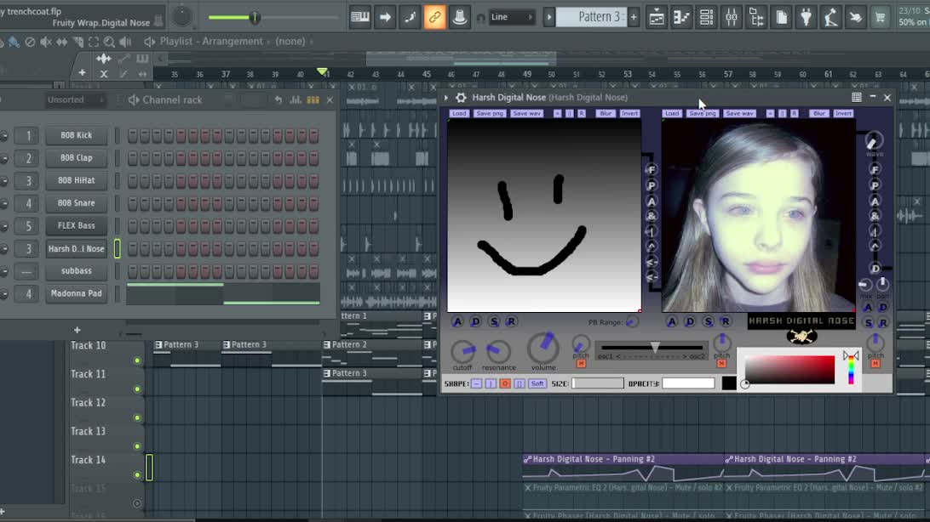This screenshot has height=522, width=930.
Task: Open the plugin window menu arrow
Action: click(446, 97)
